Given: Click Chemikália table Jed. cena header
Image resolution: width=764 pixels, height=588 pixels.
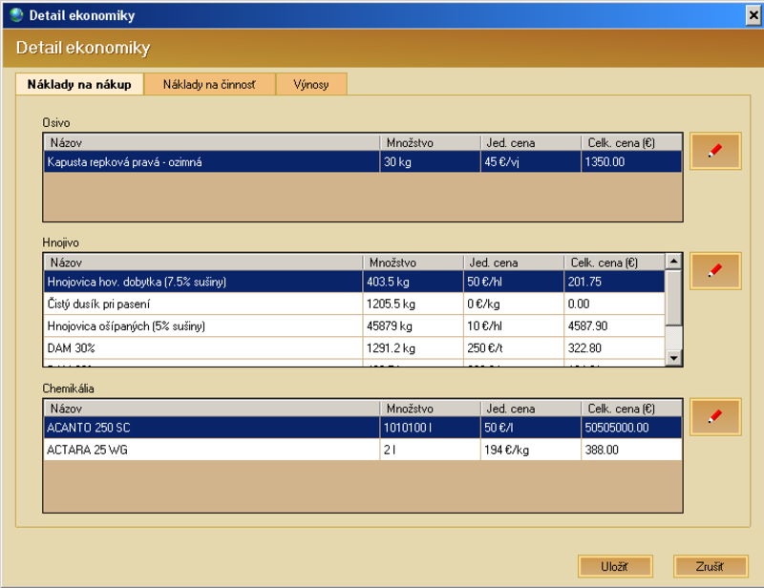Looking at the screenshot, I should 531,409.
